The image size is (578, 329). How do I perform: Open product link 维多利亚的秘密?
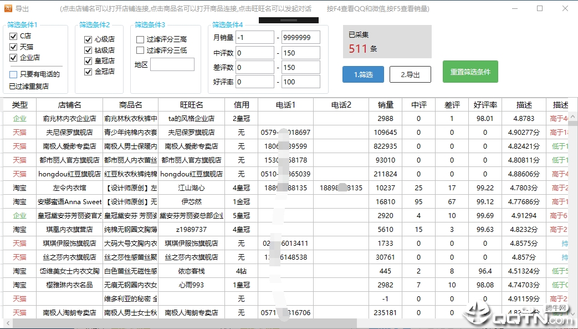point(130,298)
